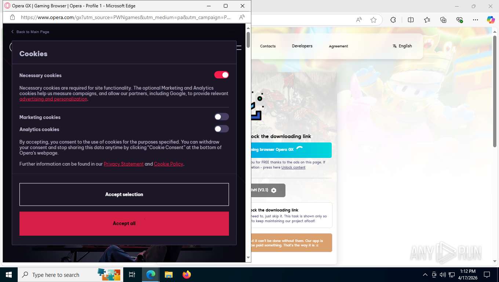Open Collections icon in Edge toolbar
Viewport: 499px width, 282px height.
[443, 20]
